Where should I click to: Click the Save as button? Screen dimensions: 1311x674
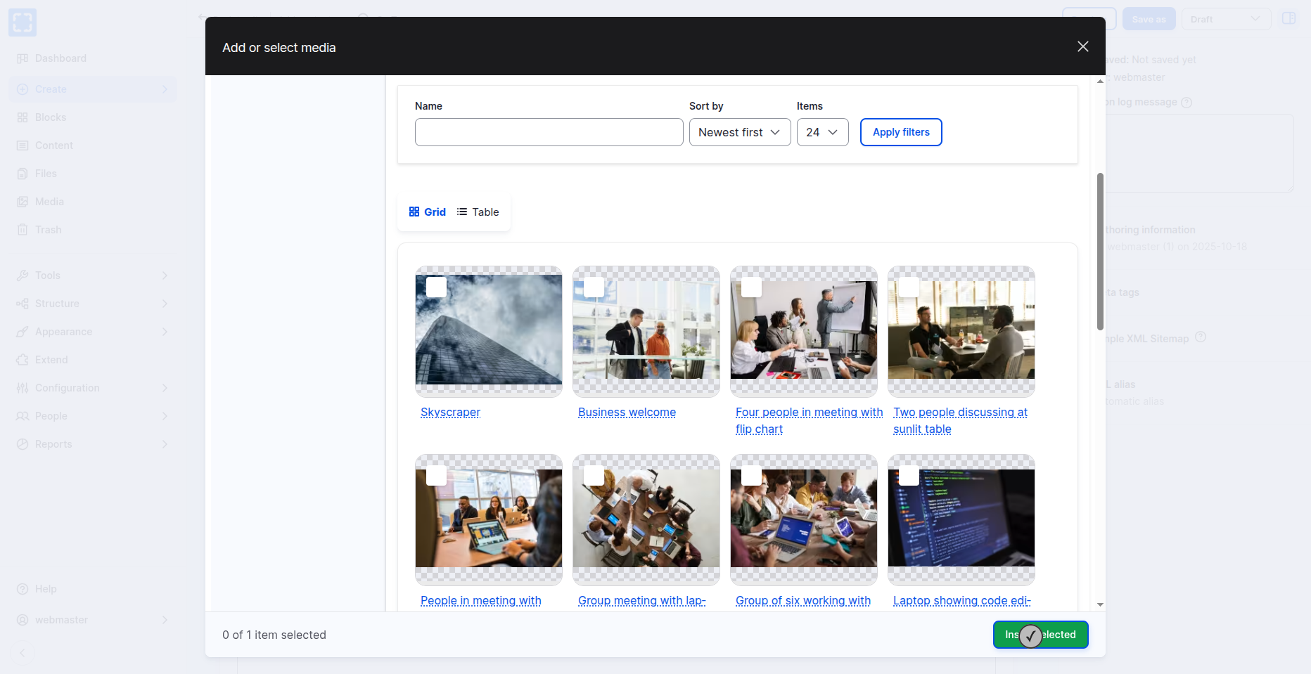tap(1149, 19)
